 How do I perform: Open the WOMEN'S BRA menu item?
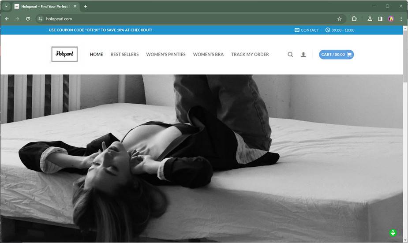coord(208,54)
